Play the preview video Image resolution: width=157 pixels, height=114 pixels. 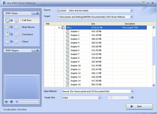[x=6, y=102]
